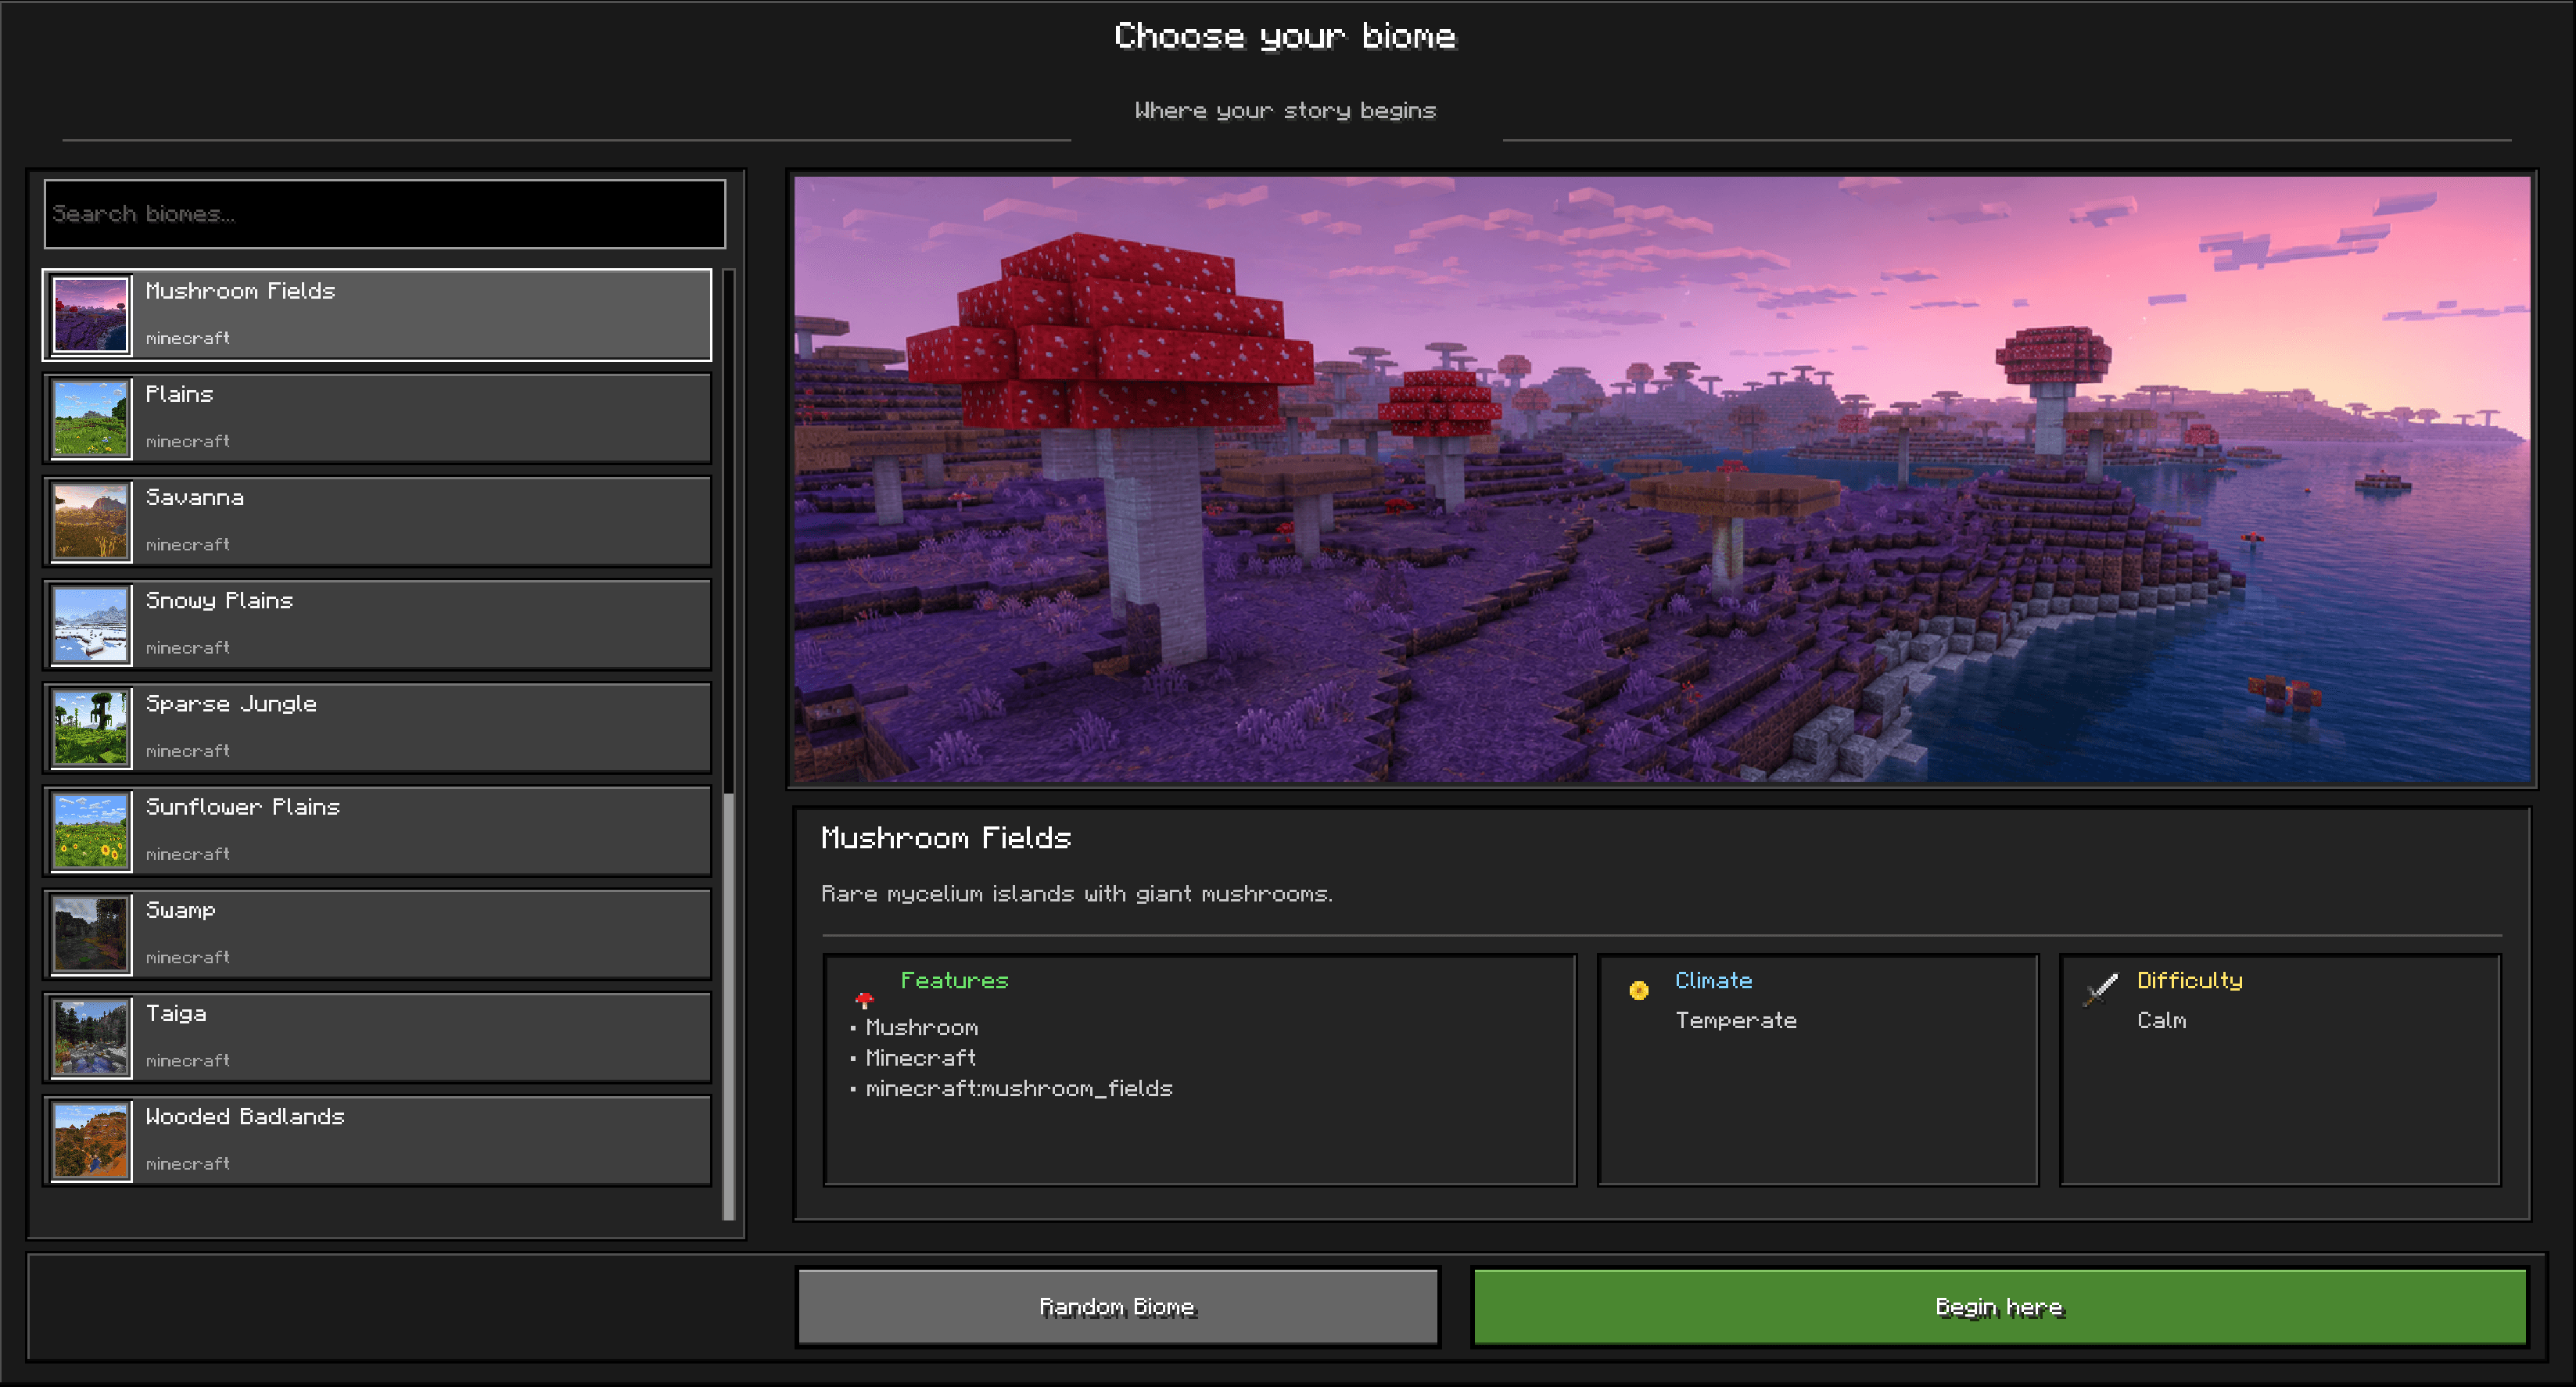This screenshot has height=1387, width=2576.
Task: Click the Features heading
Action: tap(954, 981)
